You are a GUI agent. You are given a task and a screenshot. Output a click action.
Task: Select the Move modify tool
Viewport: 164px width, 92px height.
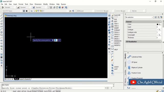pos(112,29)
